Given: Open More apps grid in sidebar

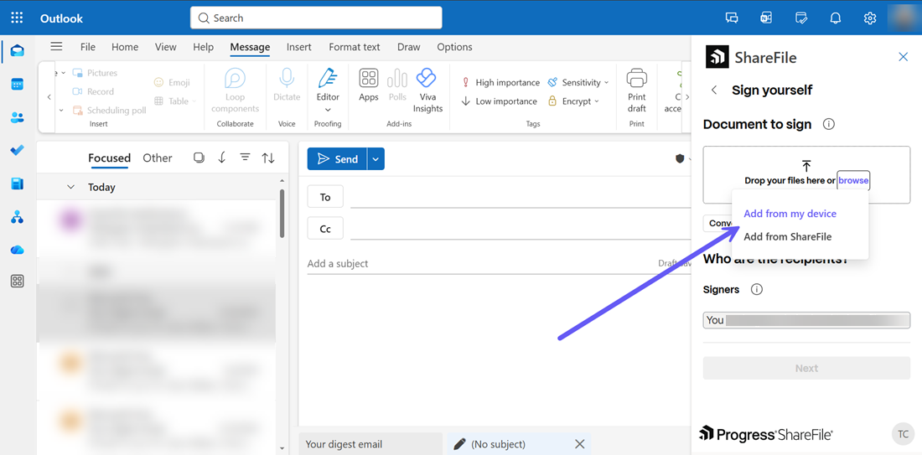Looking at the screenshot, I should coord(17,282).
